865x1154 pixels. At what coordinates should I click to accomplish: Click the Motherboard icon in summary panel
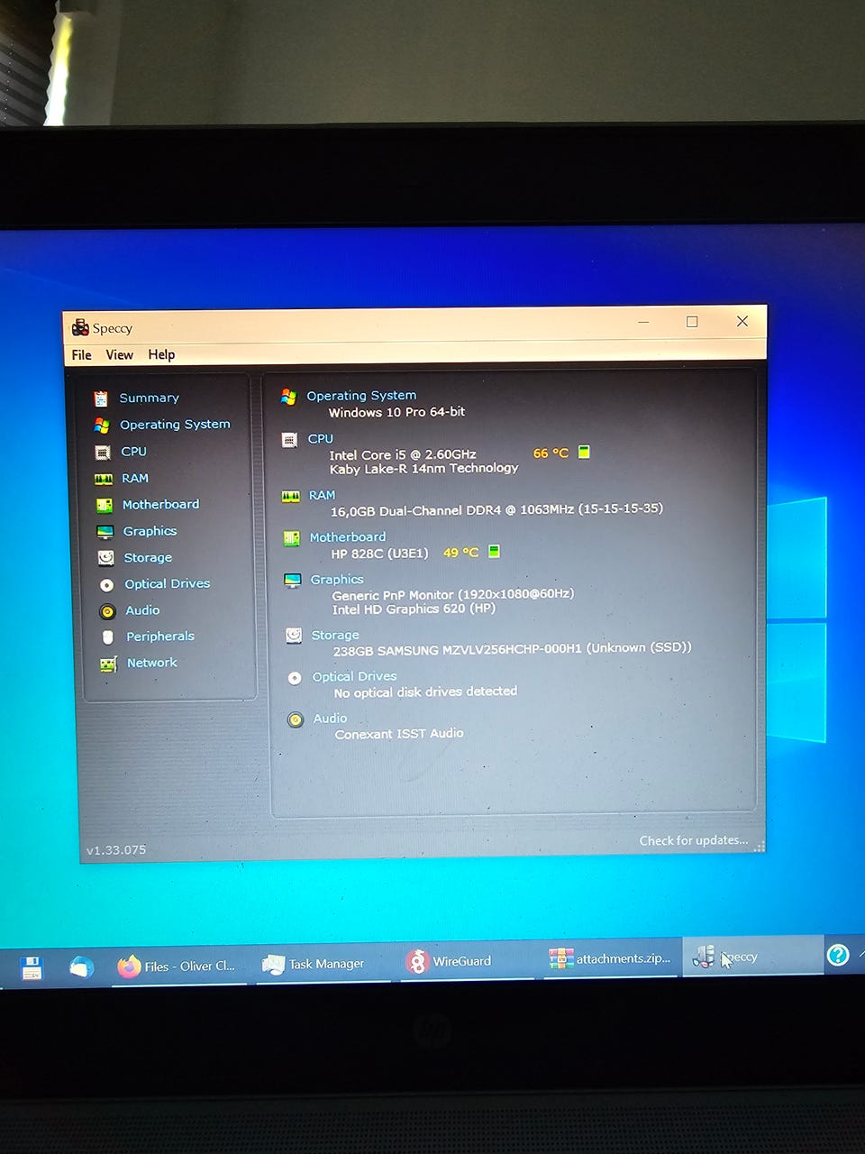(291, 538)
